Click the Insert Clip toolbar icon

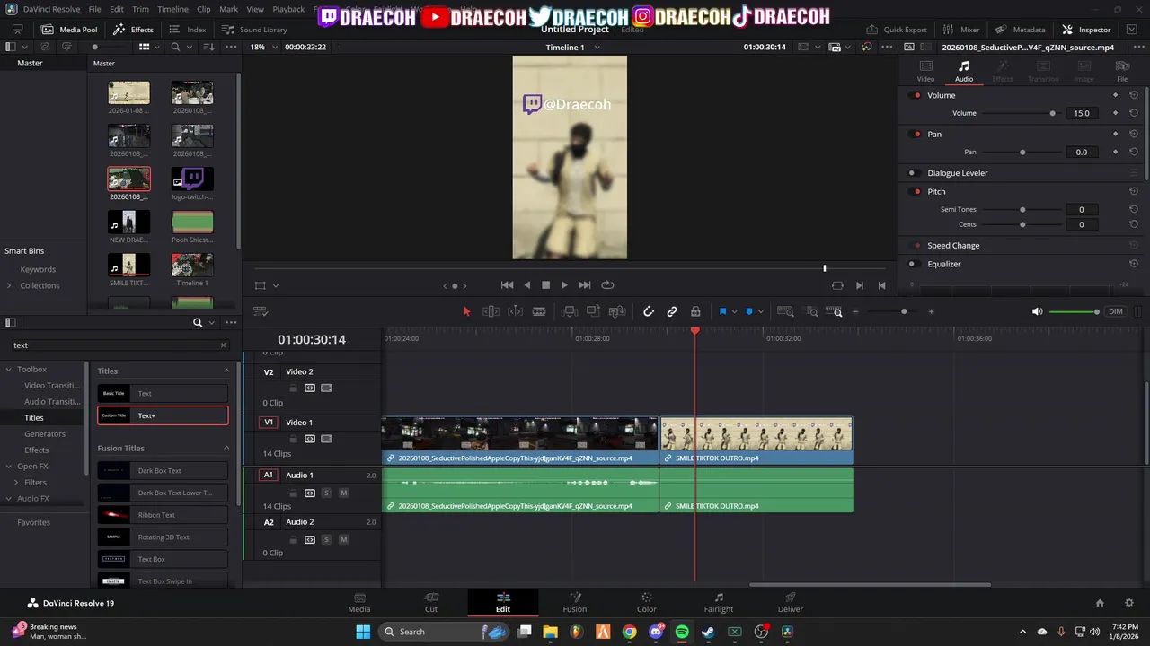[x=569, y=311]
